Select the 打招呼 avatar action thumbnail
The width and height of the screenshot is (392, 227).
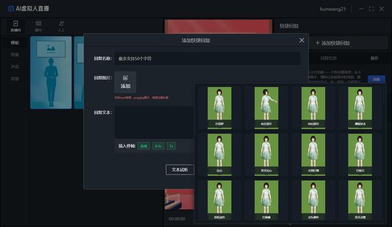pos(219,107)
